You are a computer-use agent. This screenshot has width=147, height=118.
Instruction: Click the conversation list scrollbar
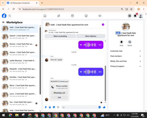point(40,61)
